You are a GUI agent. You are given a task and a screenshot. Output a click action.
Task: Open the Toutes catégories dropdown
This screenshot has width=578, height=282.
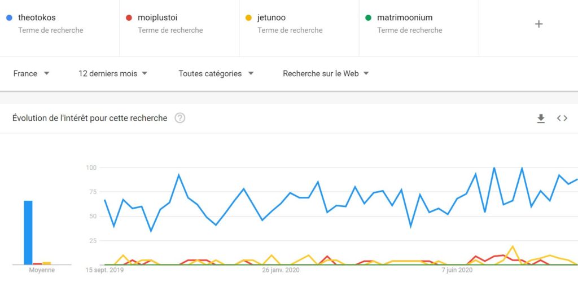[216, 74]
